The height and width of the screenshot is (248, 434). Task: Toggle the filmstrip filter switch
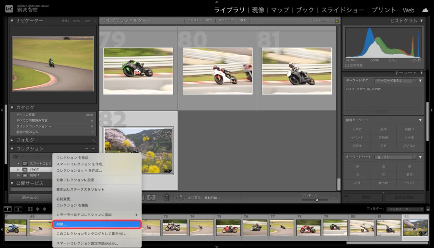click(428, 209)
